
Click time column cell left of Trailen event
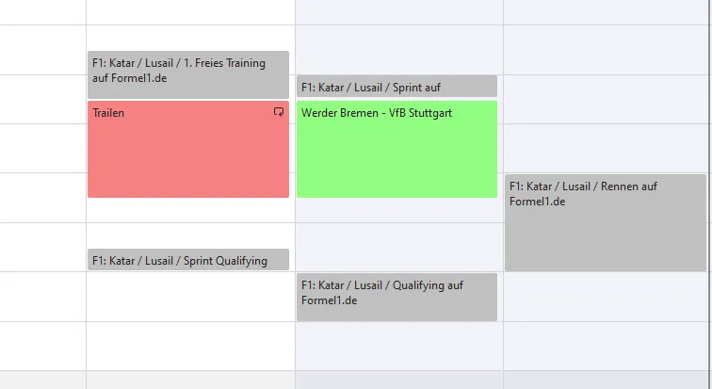pos(42,149)
